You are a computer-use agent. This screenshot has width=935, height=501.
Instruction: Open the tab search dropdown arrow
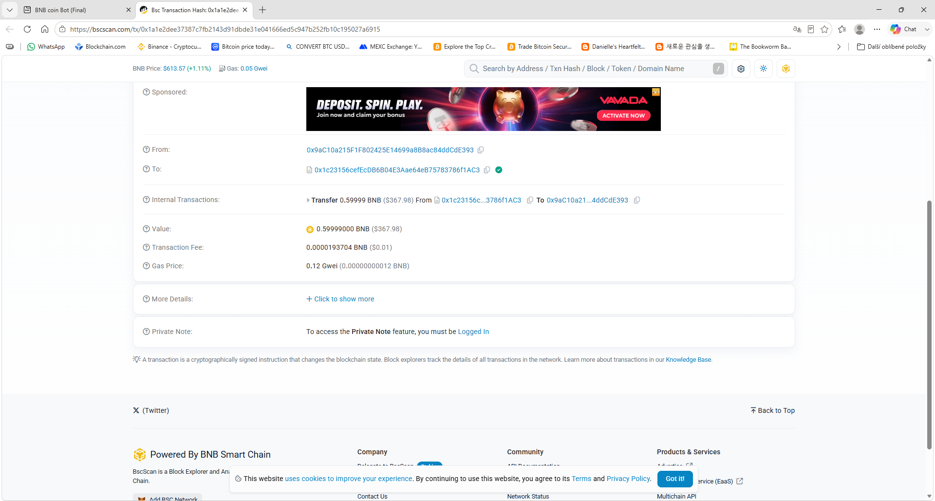(x=10, y=10)
